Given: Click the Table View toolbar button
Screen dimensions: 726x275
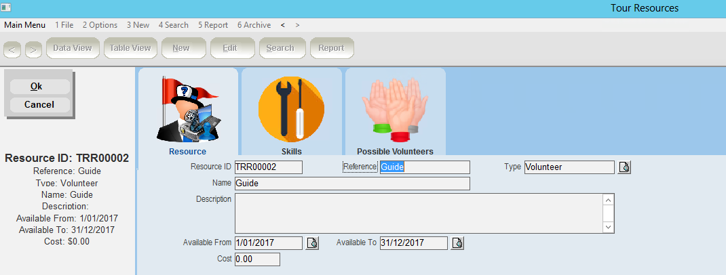Looking at the screenshot, I should coord(130,48).
